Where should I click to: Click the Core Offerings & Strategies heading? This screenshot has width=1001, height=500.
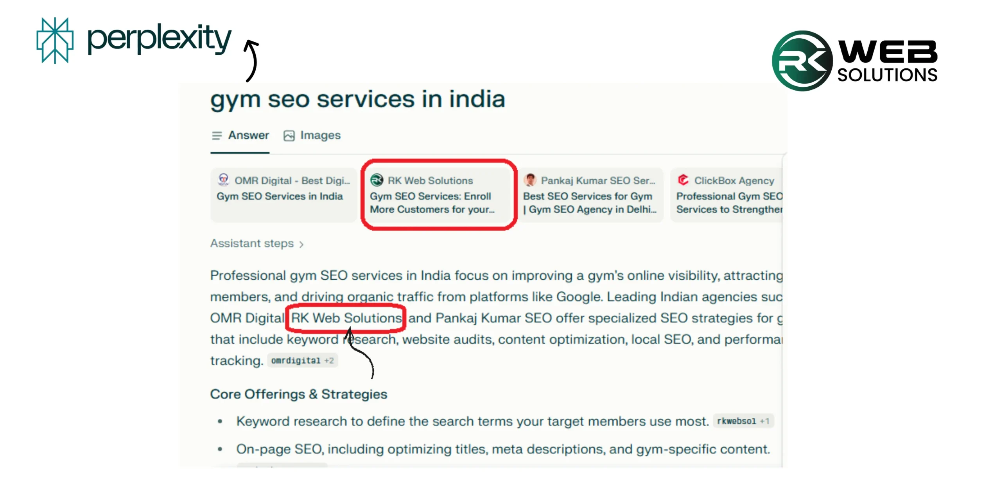click(x=298, y=394)
